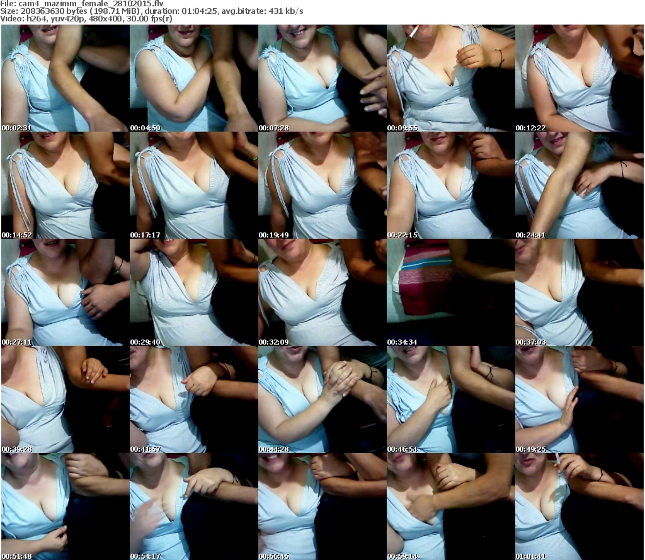Click the file name cam4_mazimm_female_28102015.flv
645x560 pixels.
(x=91, y=4)
